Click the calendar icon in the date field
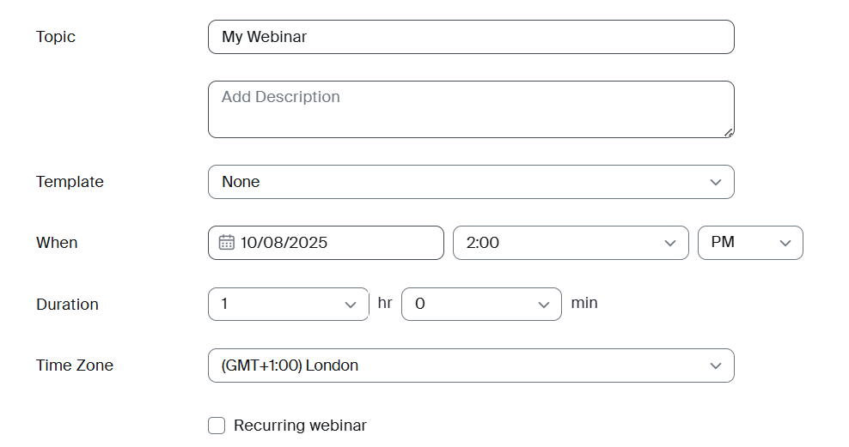This screenshot has width=849, height=447. [227, 243]
